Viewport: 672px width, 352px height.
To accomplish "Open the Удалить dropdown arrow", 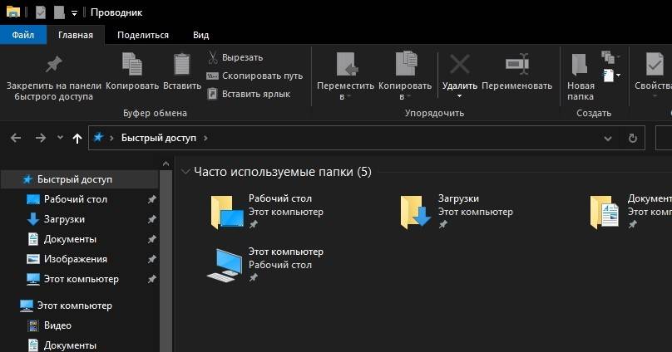I will [x=459, y=96].
